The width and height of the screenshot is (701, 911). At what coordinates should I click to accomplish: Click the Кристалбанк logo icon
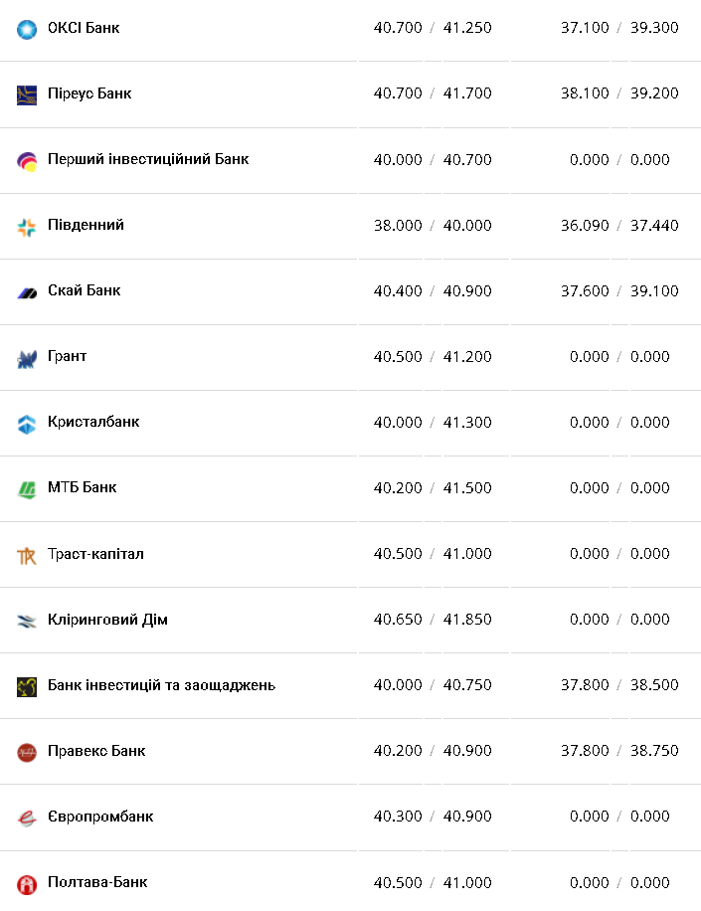[27, 424]
